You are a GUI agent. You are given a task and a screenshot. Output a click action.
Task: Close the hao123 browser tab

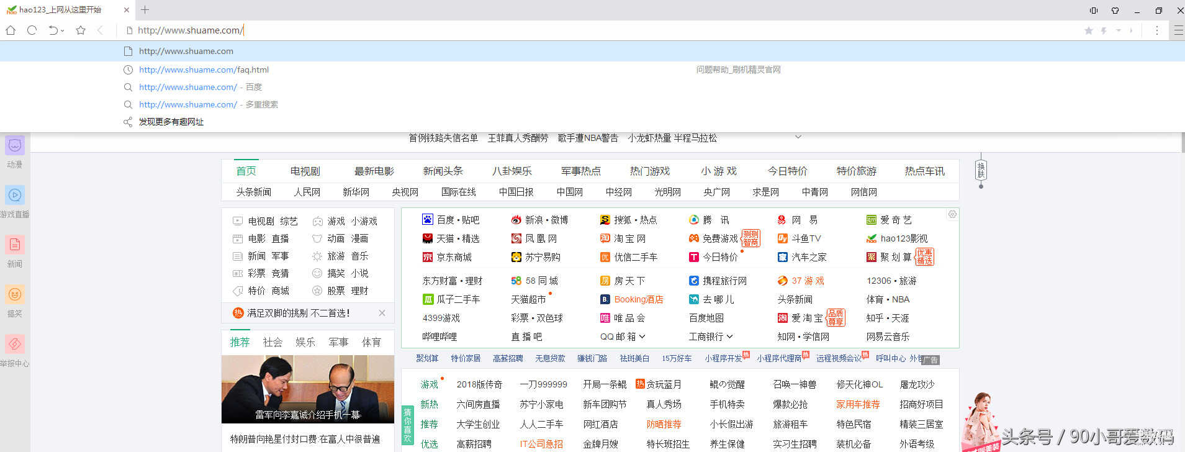point(127,10)
